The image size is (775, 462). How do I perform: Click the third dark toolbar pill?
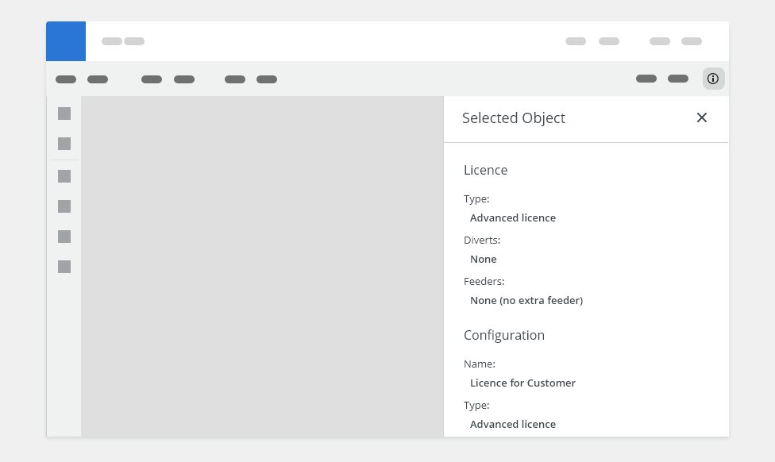click(x=152, y=79)
